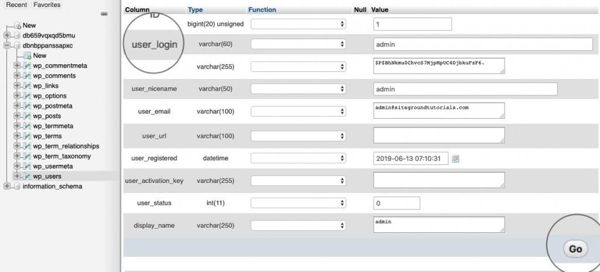Expand the wp_links table node
This screenshot has height=272, width=600.
[17, 86]
